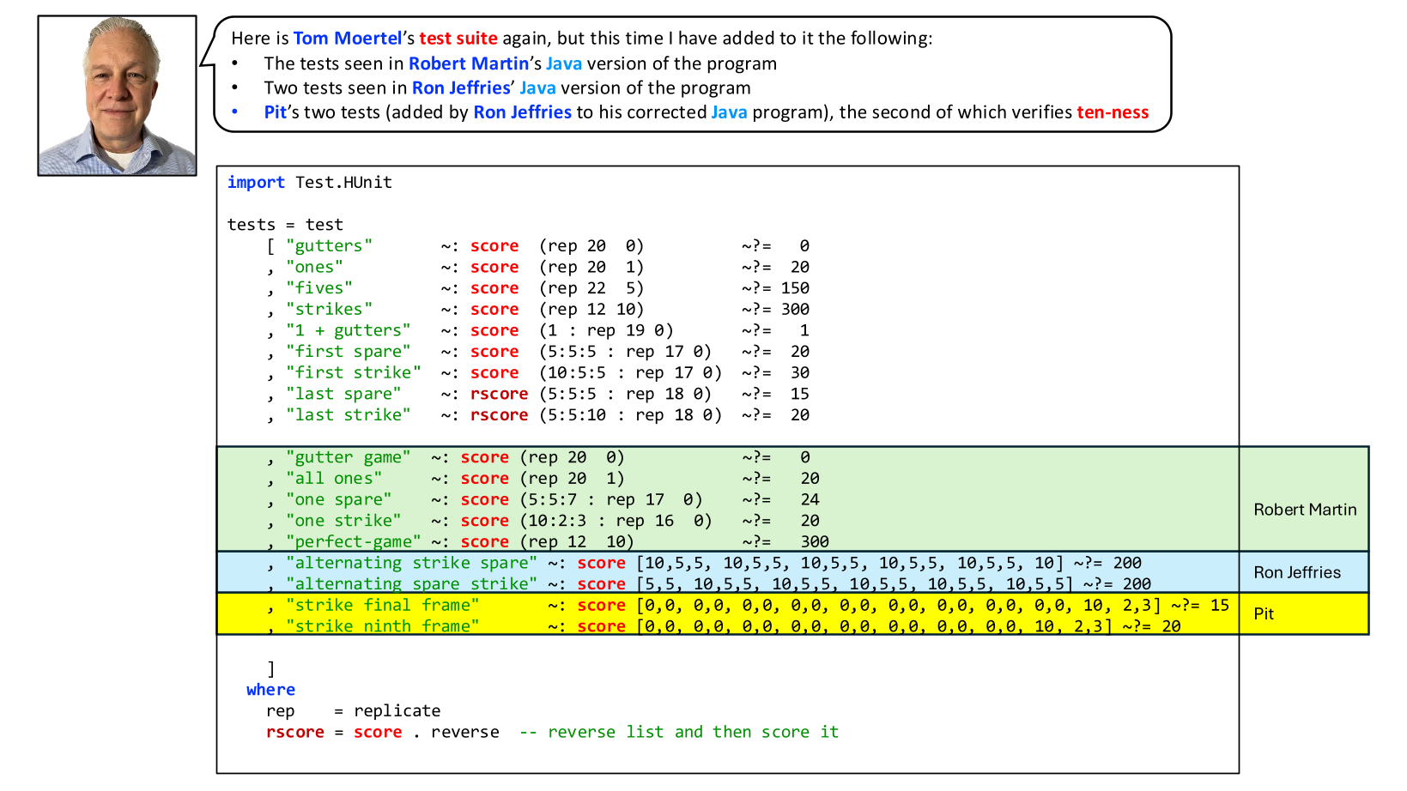Click the blue Tom Moertel name
Viewport: 1407px width, 791px height.
click(348, 39)
